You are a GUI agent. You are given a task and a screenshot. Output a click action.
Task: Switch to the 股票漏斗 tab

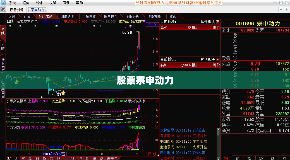point(111,16)
